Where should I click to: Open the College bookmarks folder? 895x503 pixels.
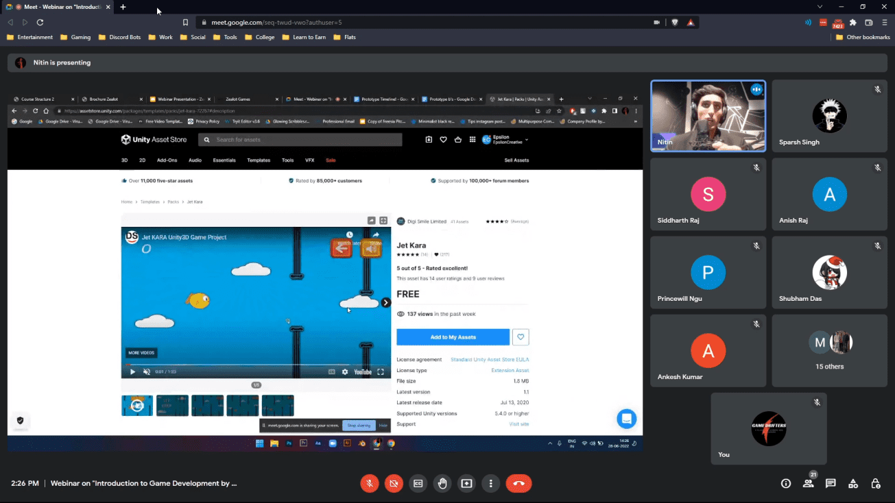(260, 37)
